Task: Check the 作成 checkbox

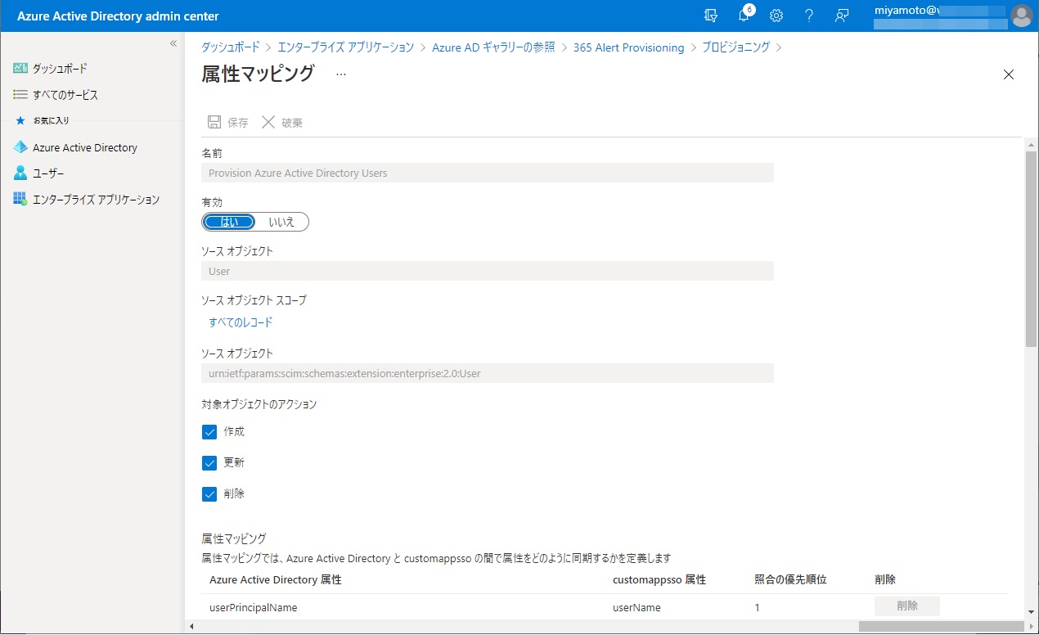Action: point(209,432)
